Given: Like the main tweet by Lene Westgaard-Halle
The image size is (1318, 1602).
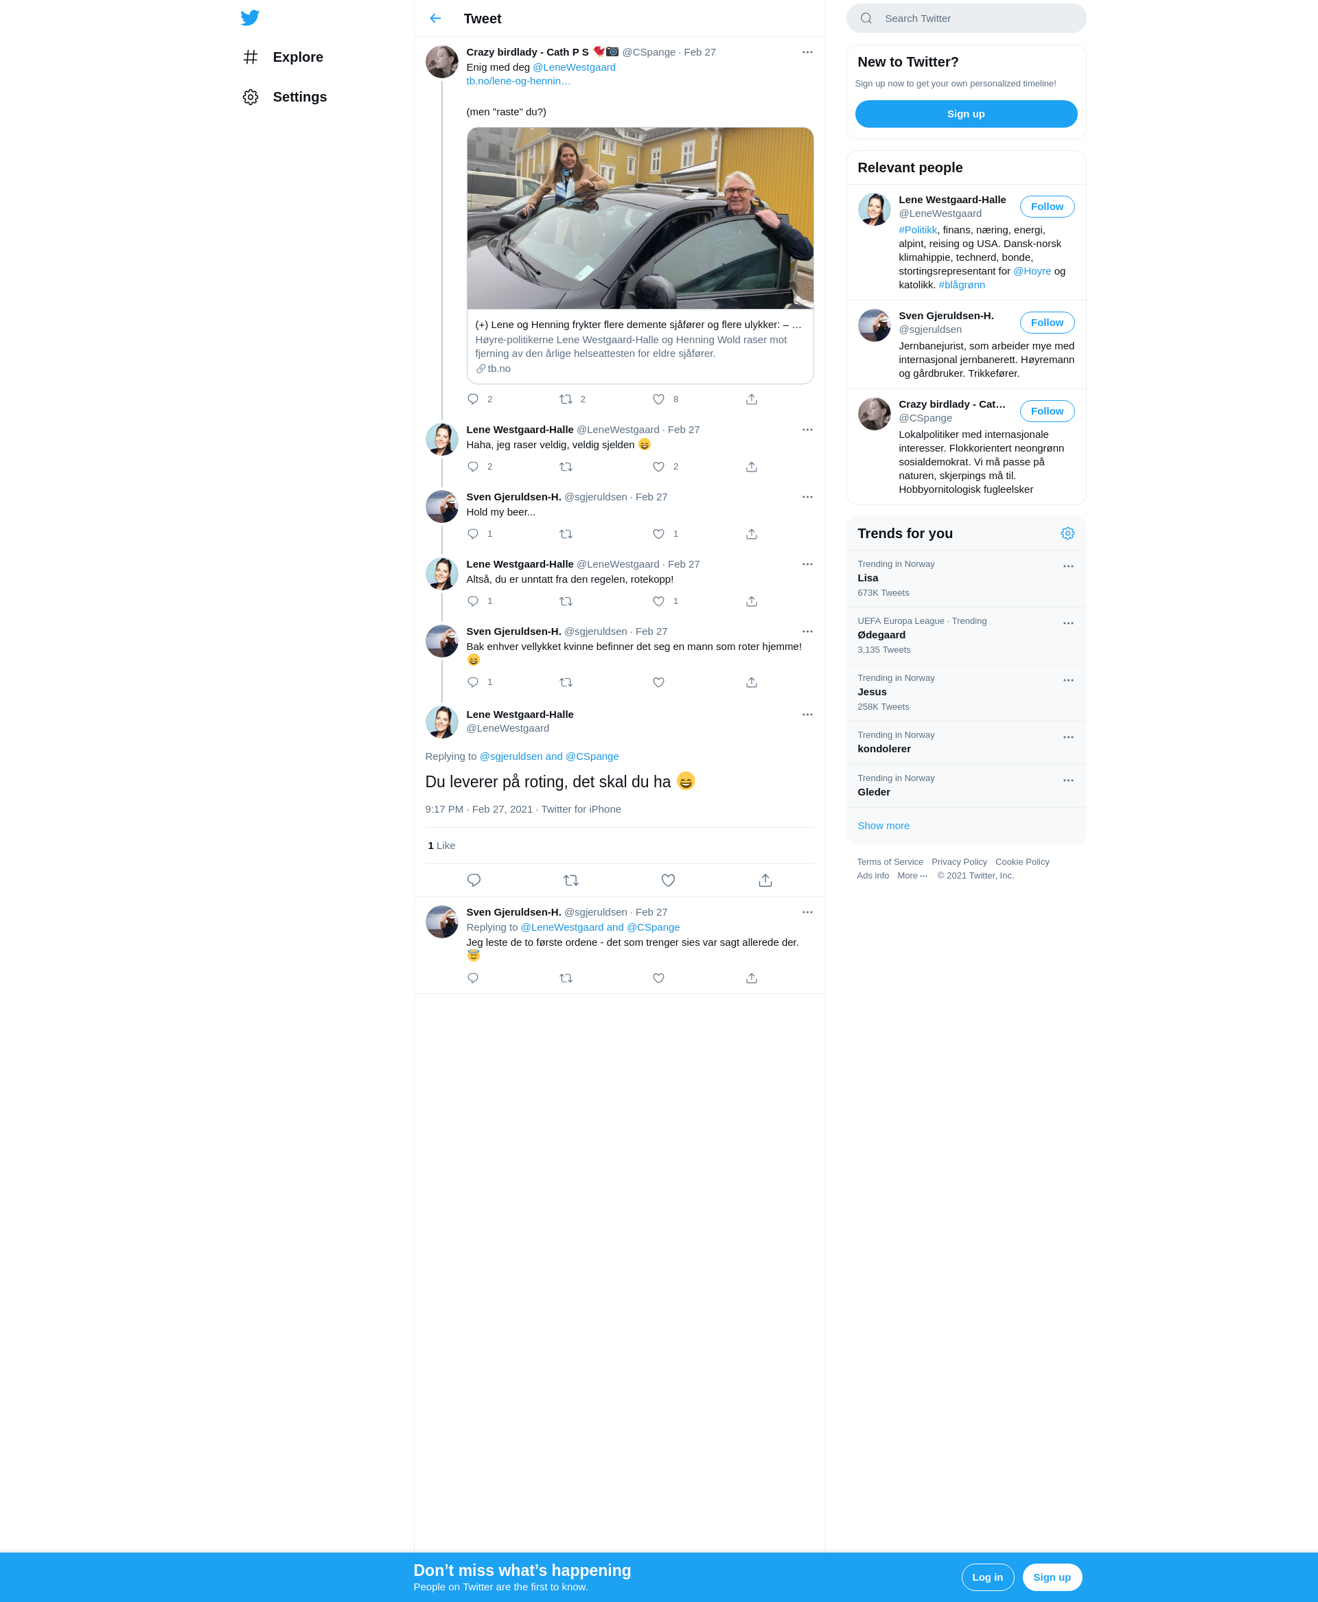Looking at the screenshot, I should tap(668, 880).
